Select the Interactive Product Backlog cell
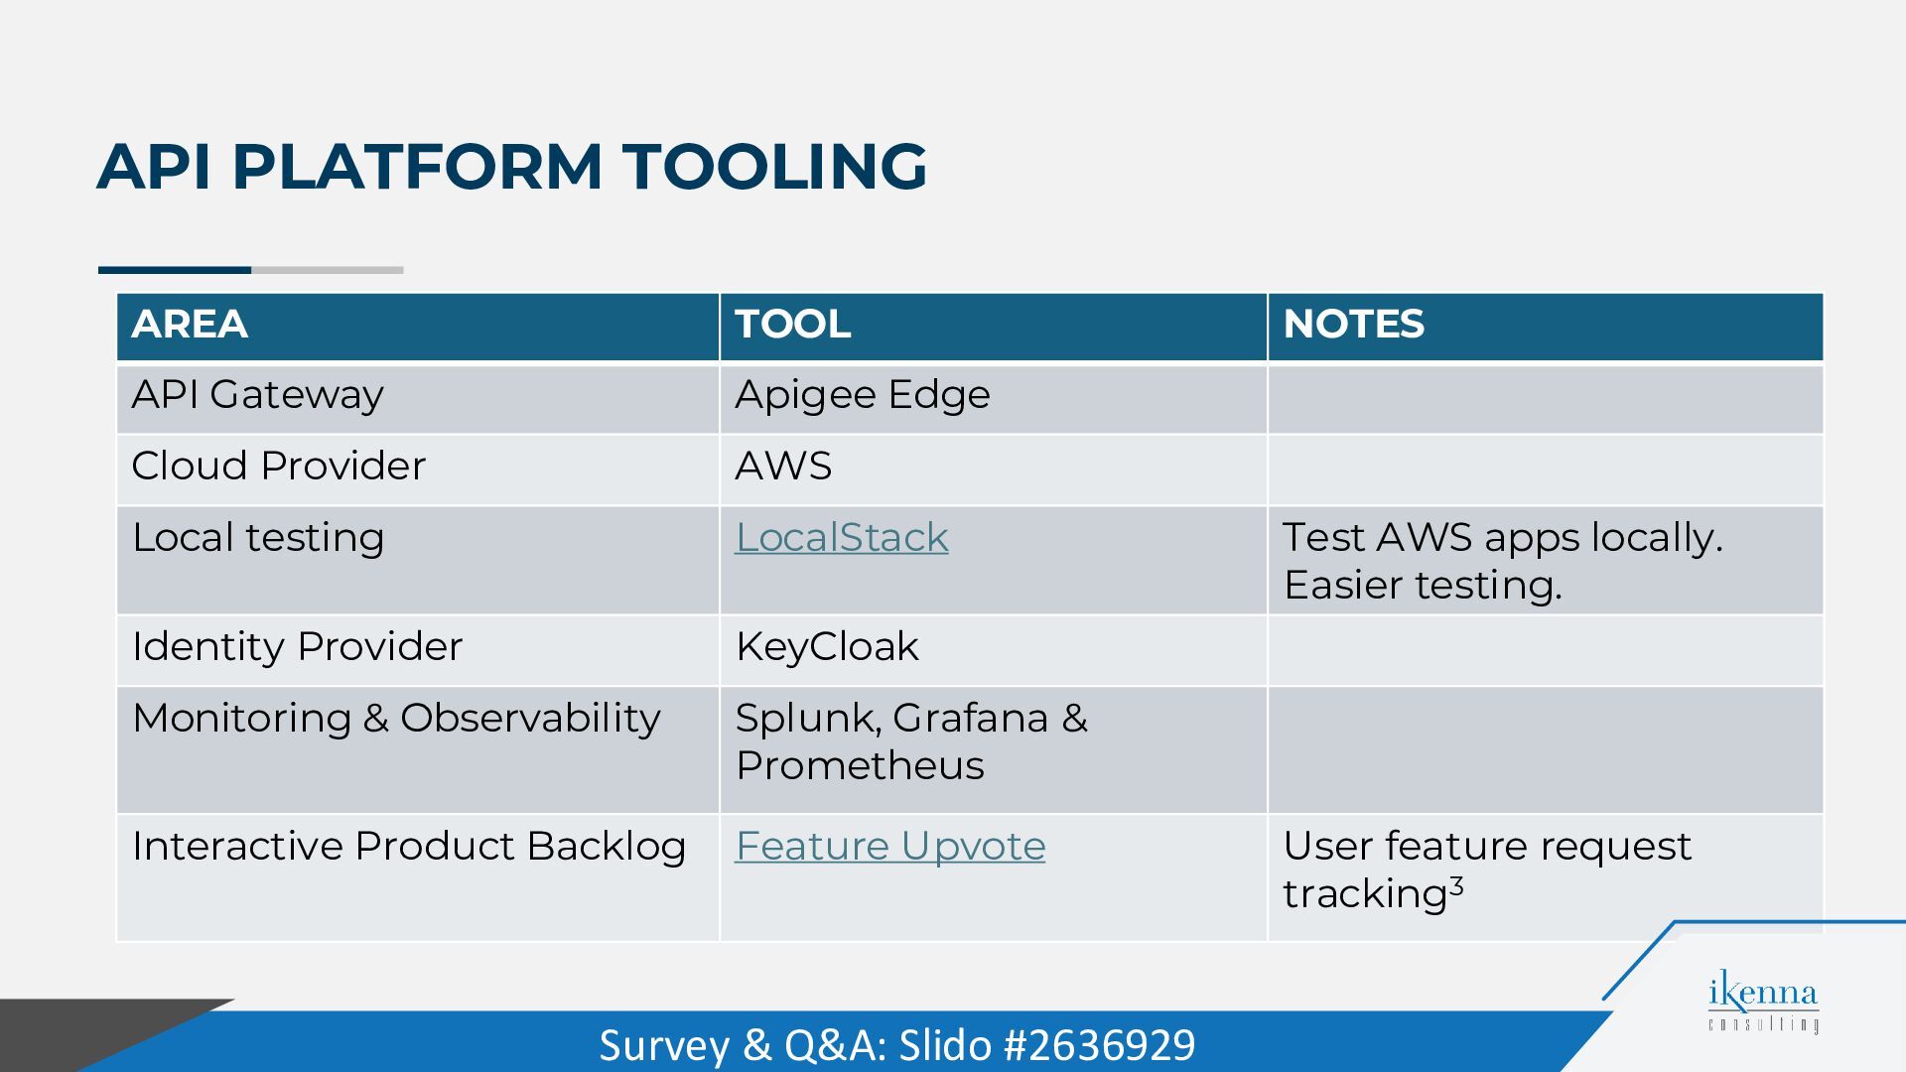The height and width of the screenshot is (1072, 1906). tap(418, 877)
